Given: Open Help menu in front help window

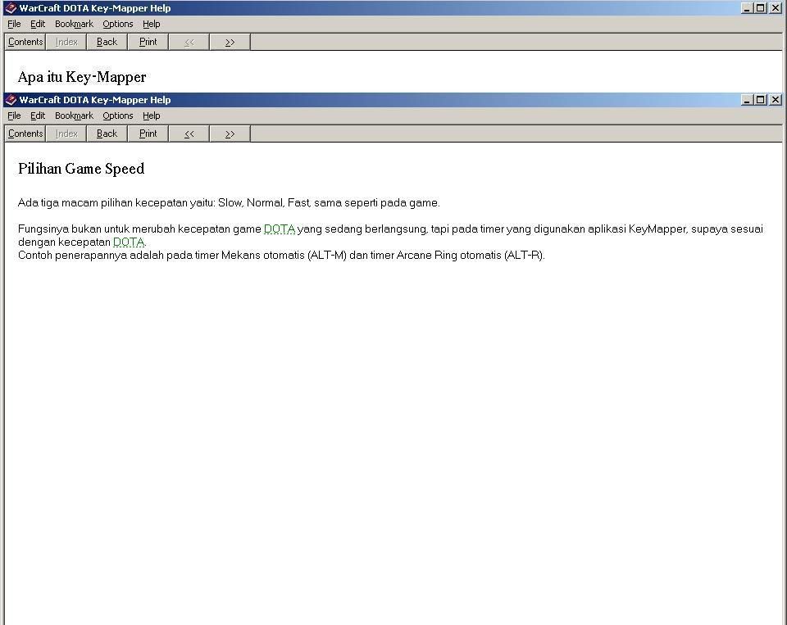Looking at the screenshot, I should coord(151,115).
